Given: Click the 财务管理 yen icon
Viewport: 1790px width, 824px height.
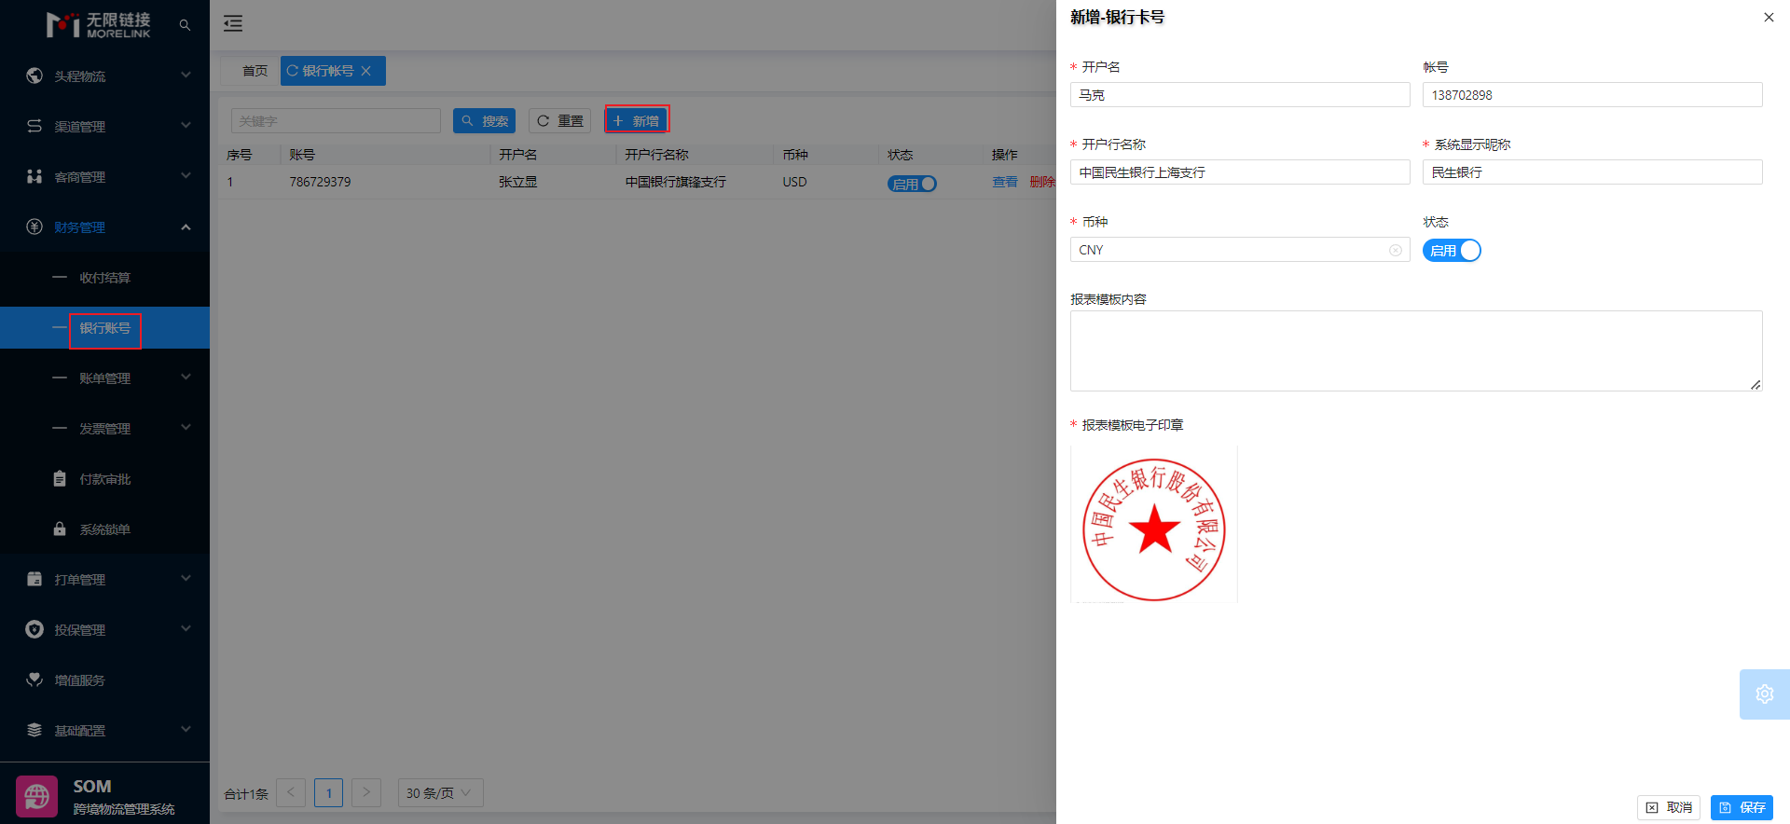Looking at the screenshot, I should [x=34, y=227].
